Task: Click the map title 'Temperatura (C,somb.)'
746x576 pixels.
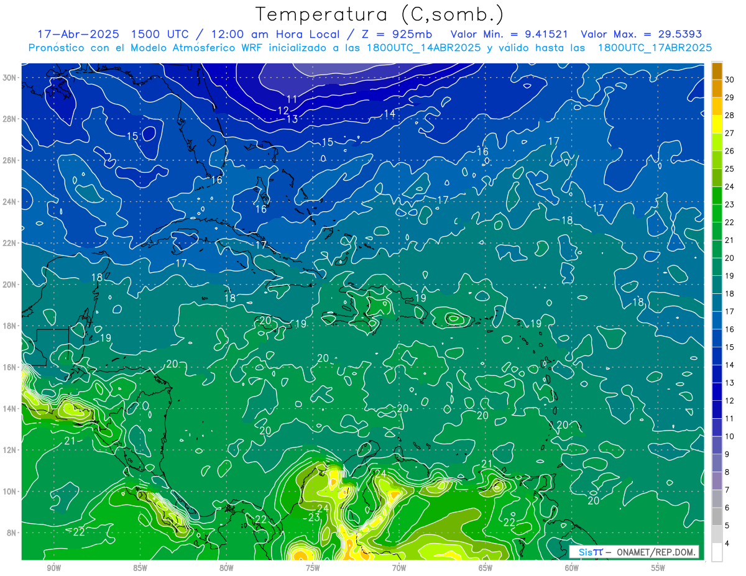Action: point(380,14)
